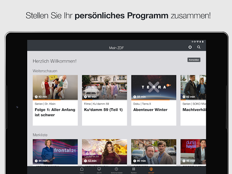The height and width of the screenshot is (174, 232).
Task: Click the play icon beside '58 min'
Action: (x=135, y=97)
